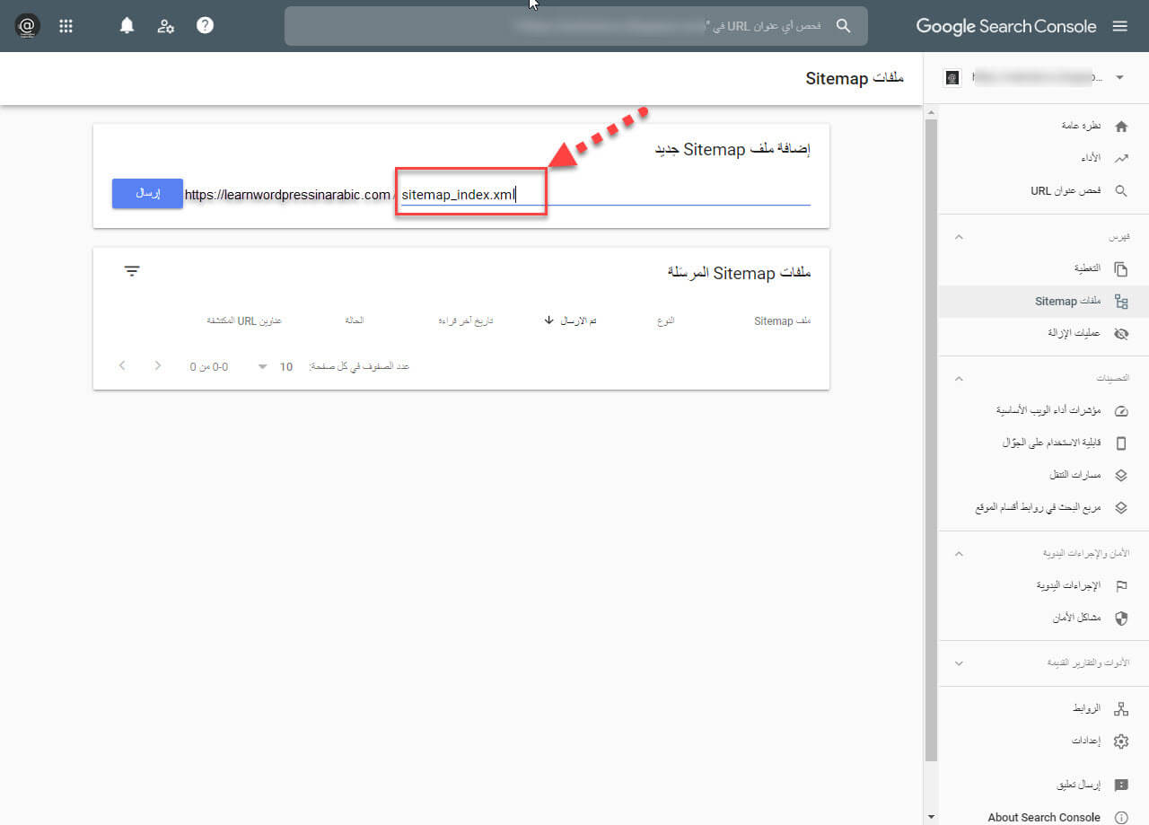Click the About Search Console info icon
Screen dimensions: 1149x825
point(1120,817)
